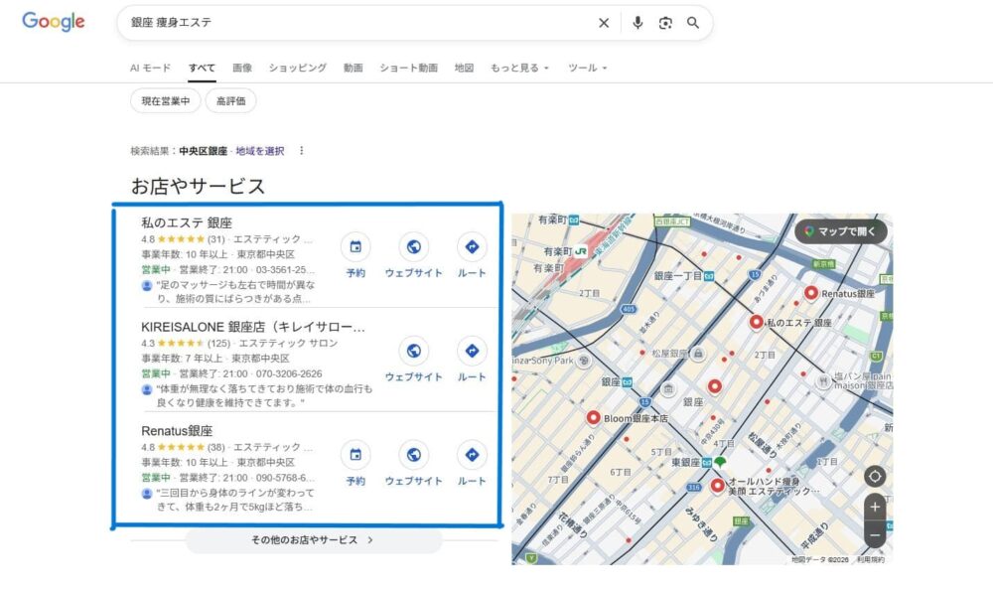Viewport: 993px width, 590px height.
Task: Switch to the 画像 tab
Action: pyautogui.click(x=242, y=68)
